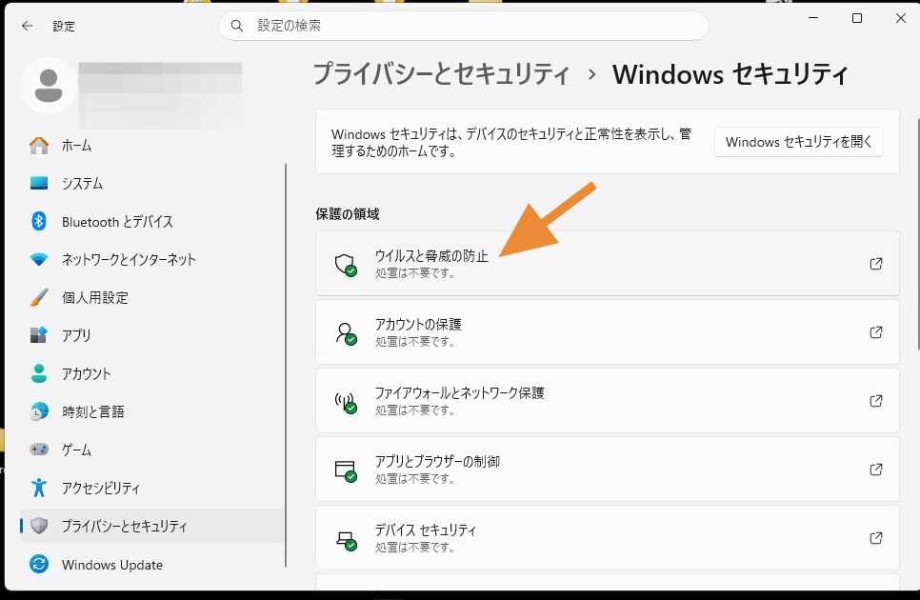920x600 pixels.
Task: Click the ホーム house icon
Action: 39,146
